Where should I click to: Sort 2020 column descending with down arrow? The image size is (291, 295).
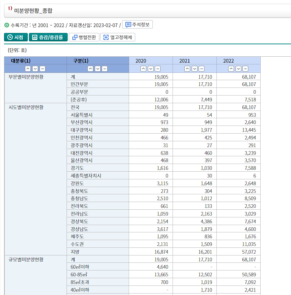(x=151, y=69)
